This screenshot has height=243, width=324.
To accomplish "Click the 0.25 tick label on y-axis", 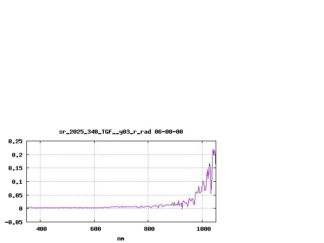I will 15,141.
